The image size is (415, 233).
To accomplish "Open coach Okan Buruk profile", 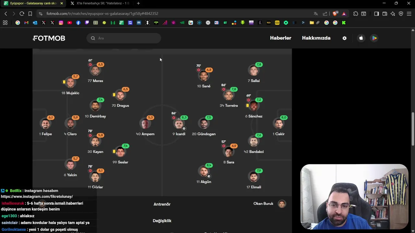I will 270,204.
